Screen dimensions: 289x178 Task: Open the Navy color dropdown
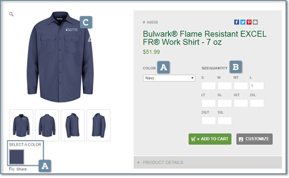[x=169, y=78]
